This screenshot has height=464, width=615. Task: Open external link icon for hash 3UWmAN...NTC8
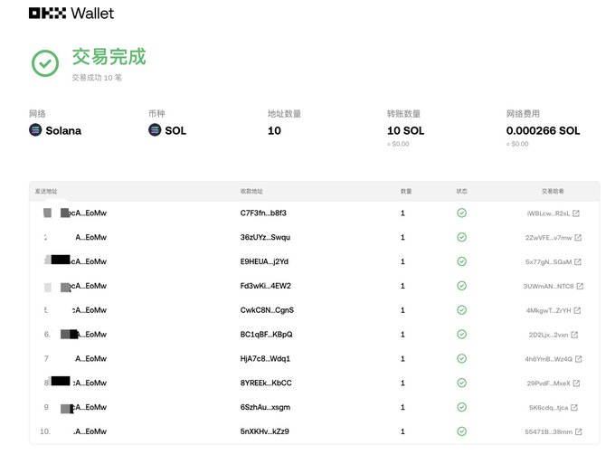point(580,287)
